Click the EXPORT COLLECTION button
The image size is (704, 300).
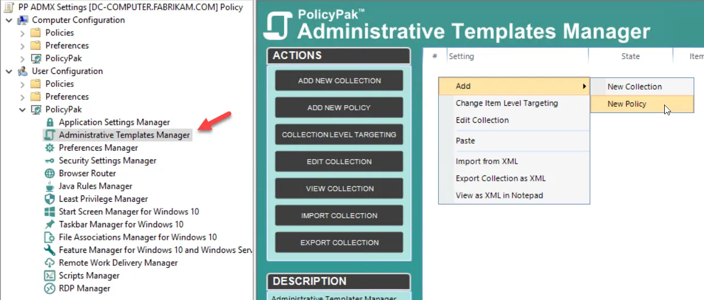(339, 243)
